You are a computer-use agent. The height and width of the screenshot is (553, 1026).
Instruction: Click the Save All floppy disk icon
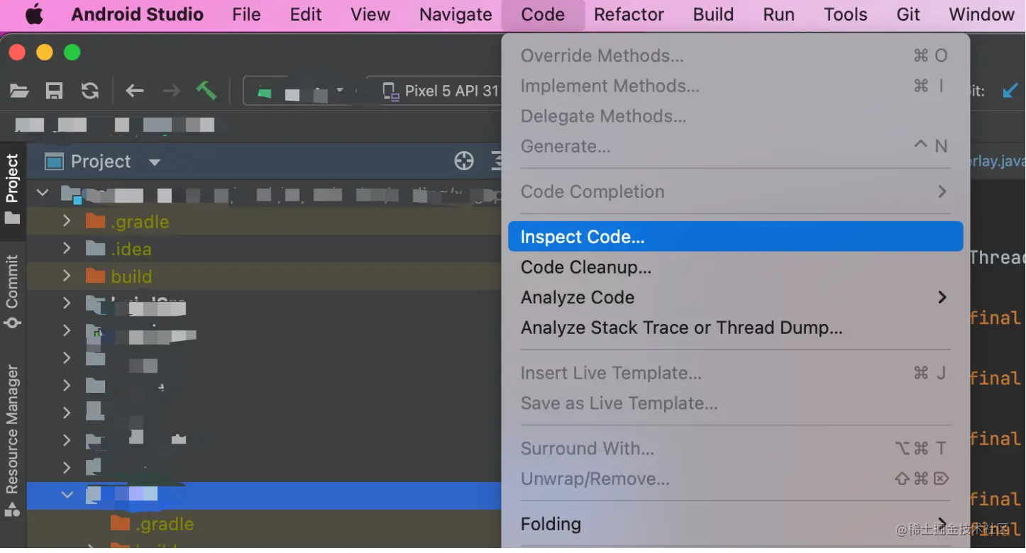pos(54,91)
